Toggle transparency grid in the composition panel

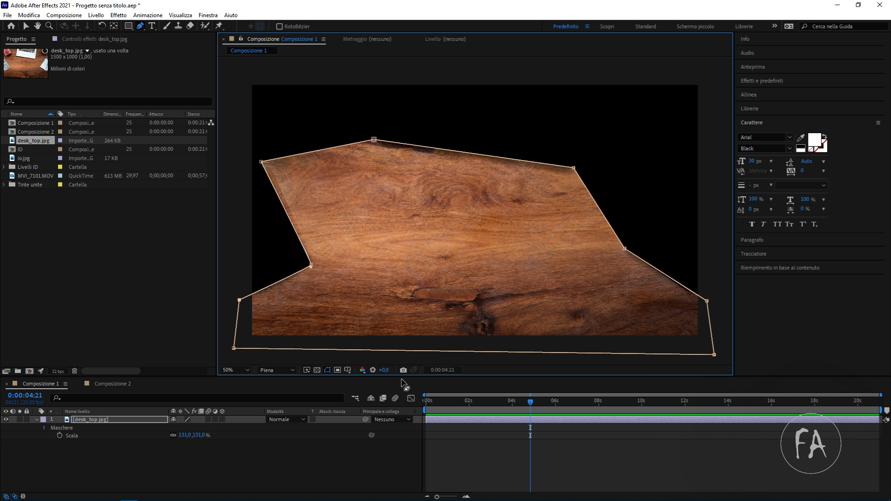pyautogui.click(x=317, y=370)
